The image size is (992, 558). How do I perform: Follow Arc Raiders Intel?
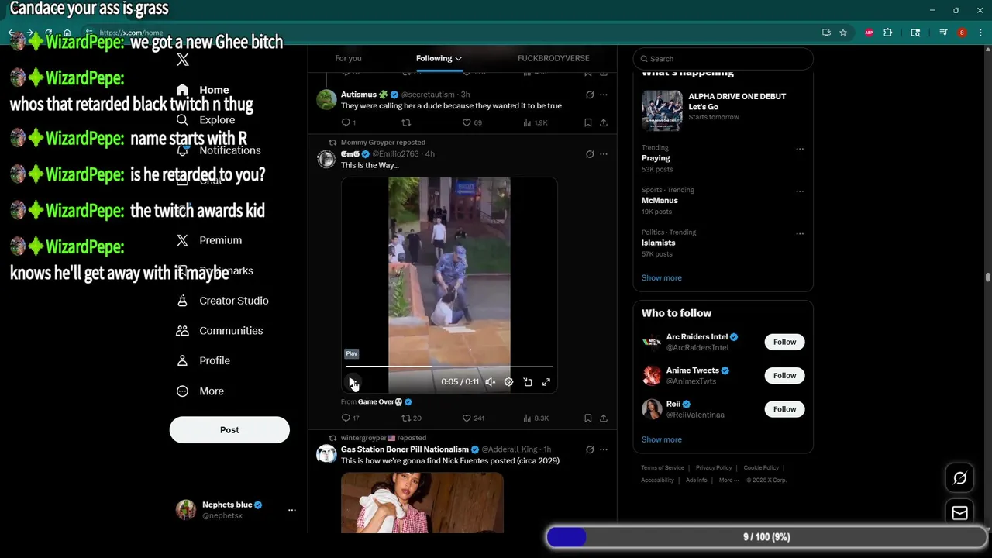click(784, 342)
